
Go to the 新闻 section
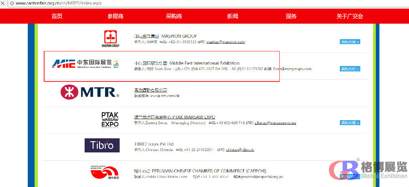[232, 16]
